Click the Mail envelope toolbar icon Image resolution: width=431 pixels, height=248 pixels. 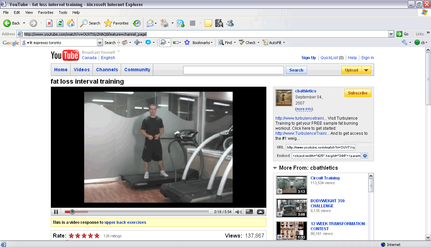click(150, 23)
